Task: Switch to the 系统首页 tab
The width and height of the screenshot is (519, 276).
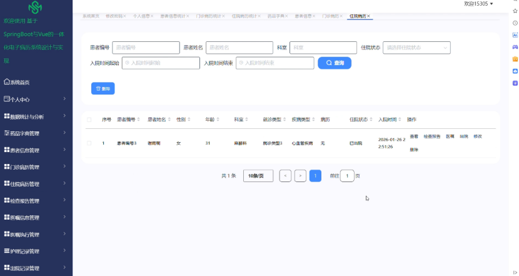Action: pyautogui.click(x=91, y=16)
